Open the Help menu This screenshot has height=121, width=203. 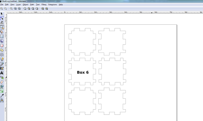pyautogui.click(x=61, y=4)
